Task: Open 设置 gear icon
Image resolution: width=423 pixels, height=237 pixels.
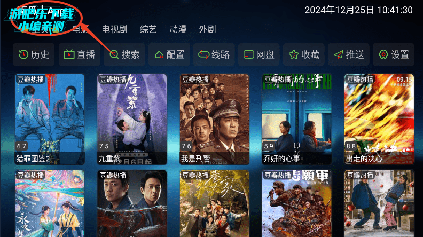Action: (383, 55)
